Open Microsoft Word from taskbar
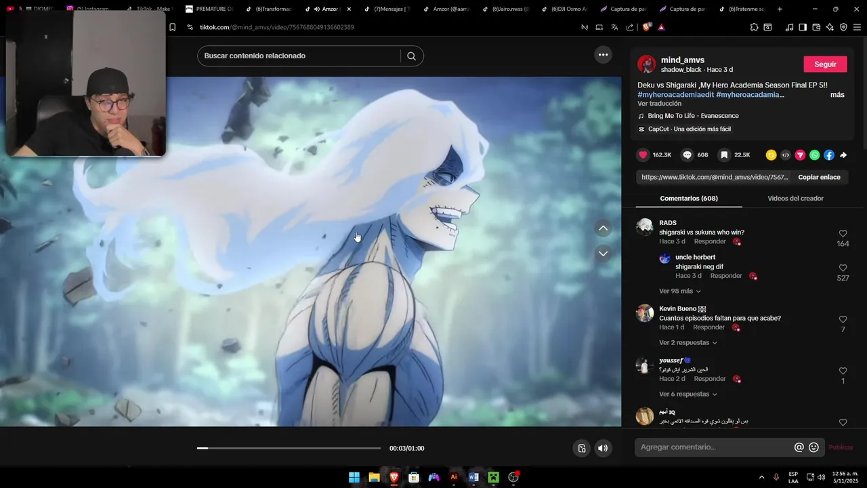Viewport: 867px width, 488px height. 473,477
